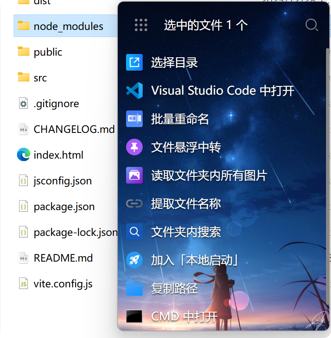This screenshot has height=338, width=331.
Task: Click the purple pin icon
Action: point(134,147)
